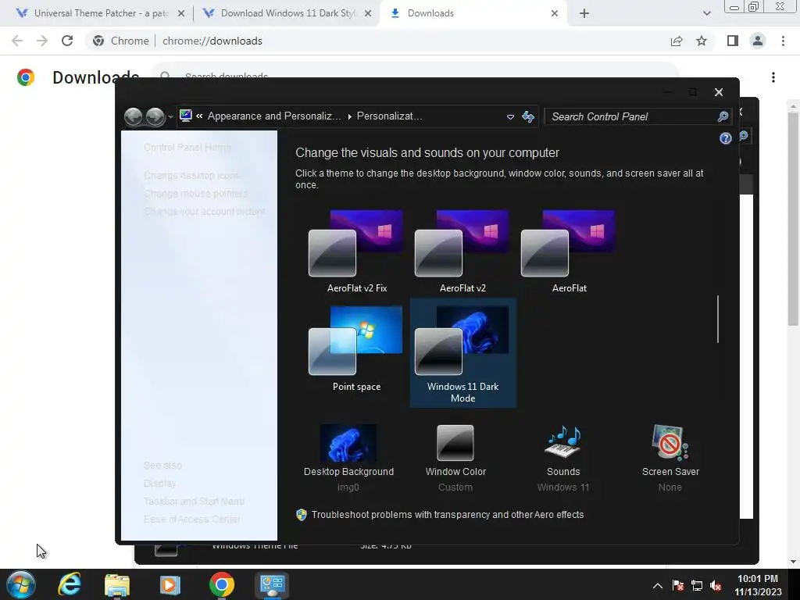Open Action Center flag tray icon
This screenshot has height=600, width=800.
(x=677, y=585)
